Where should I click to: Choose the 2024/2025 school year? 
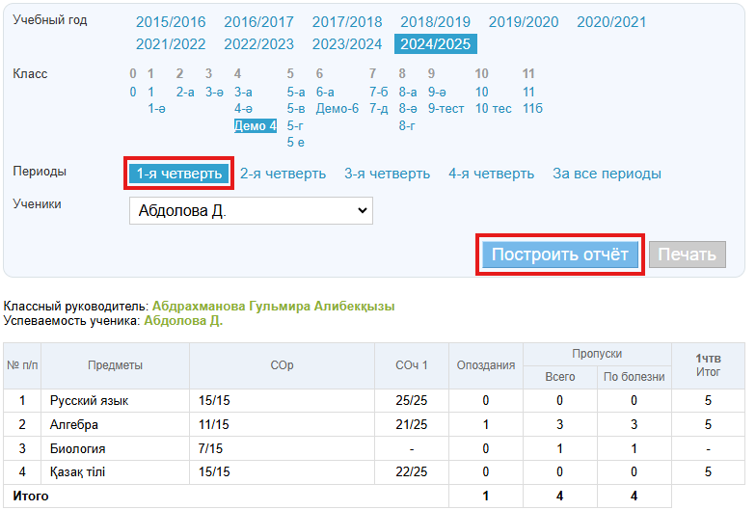point(435,43)
